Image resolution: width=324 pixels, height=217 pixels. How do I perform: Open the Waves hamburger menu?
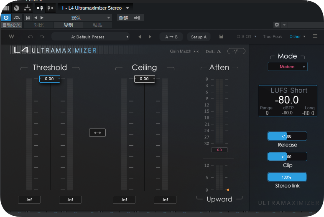point(315,37)
